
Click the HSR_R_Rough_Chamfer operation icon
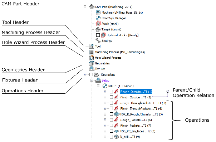(116, 114)
